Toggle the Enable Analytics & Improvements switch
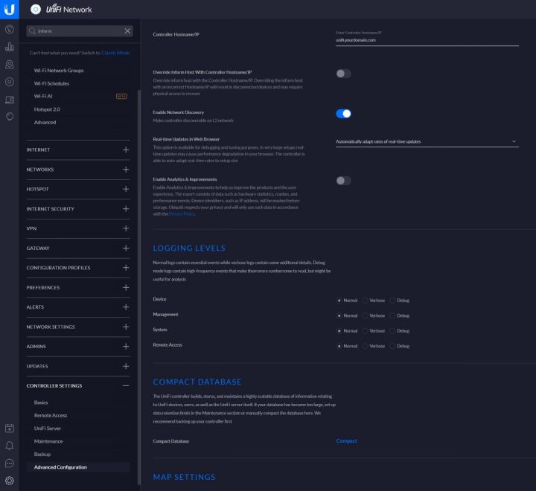 coord(343,181)
